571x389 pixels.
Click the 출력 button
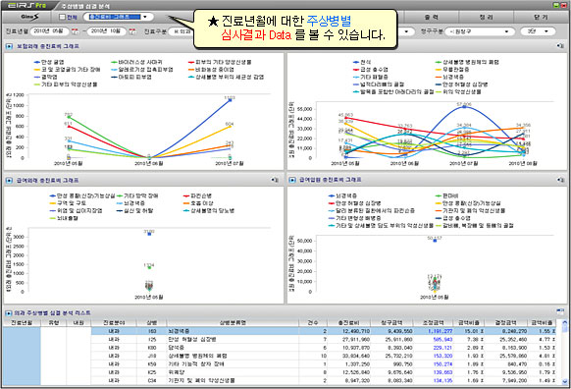431,17
